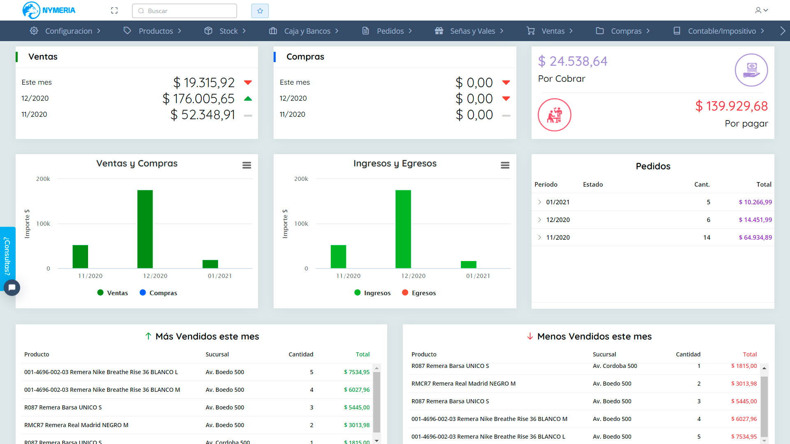Click the Nymeria wolf logo
This screenshot has width=790, height=444.
tap(49, 10)
